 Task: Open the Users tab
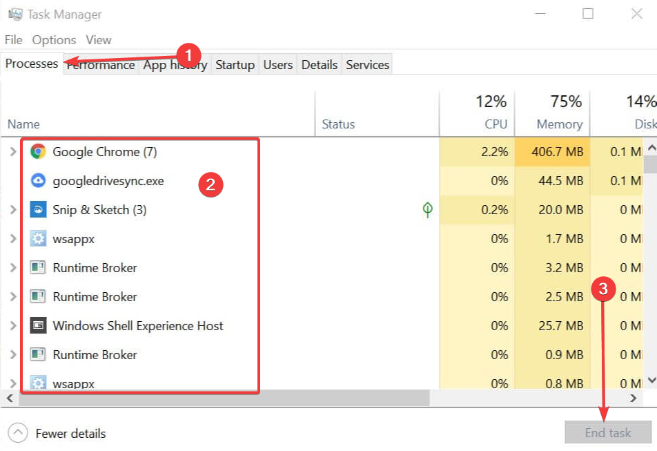[x=278, y=64]
